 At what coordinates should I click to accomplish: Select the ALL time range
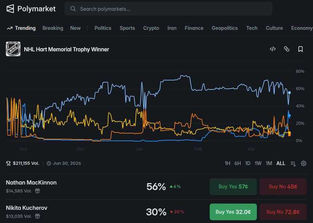click(281, 163)
